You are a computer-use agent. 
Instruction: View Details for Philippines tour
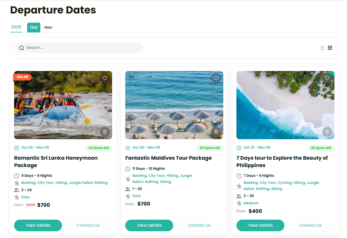coord(260,225)
